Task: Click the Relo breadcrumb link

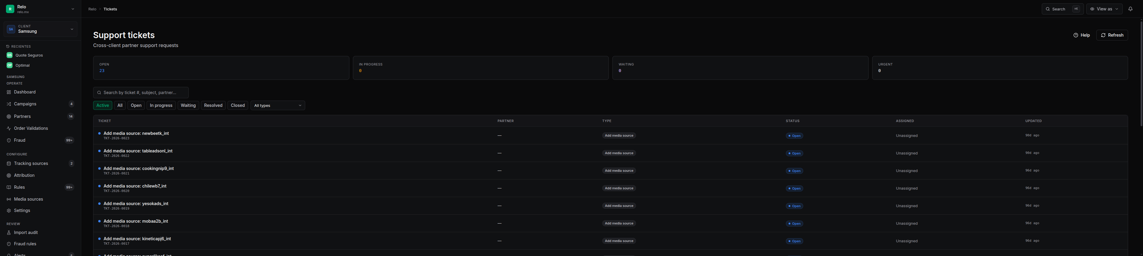Action: point(92,9)
